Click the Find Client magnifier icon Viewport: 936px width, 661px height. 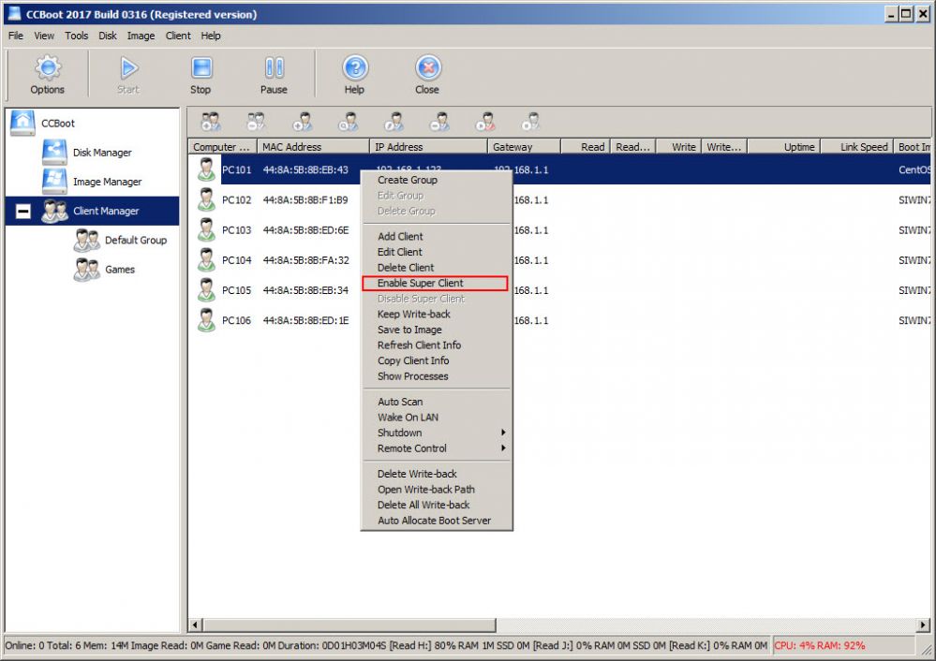348,122
